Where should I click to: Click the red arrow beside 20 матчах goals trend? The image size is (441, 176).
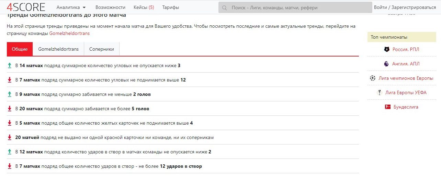coord(10,109)
